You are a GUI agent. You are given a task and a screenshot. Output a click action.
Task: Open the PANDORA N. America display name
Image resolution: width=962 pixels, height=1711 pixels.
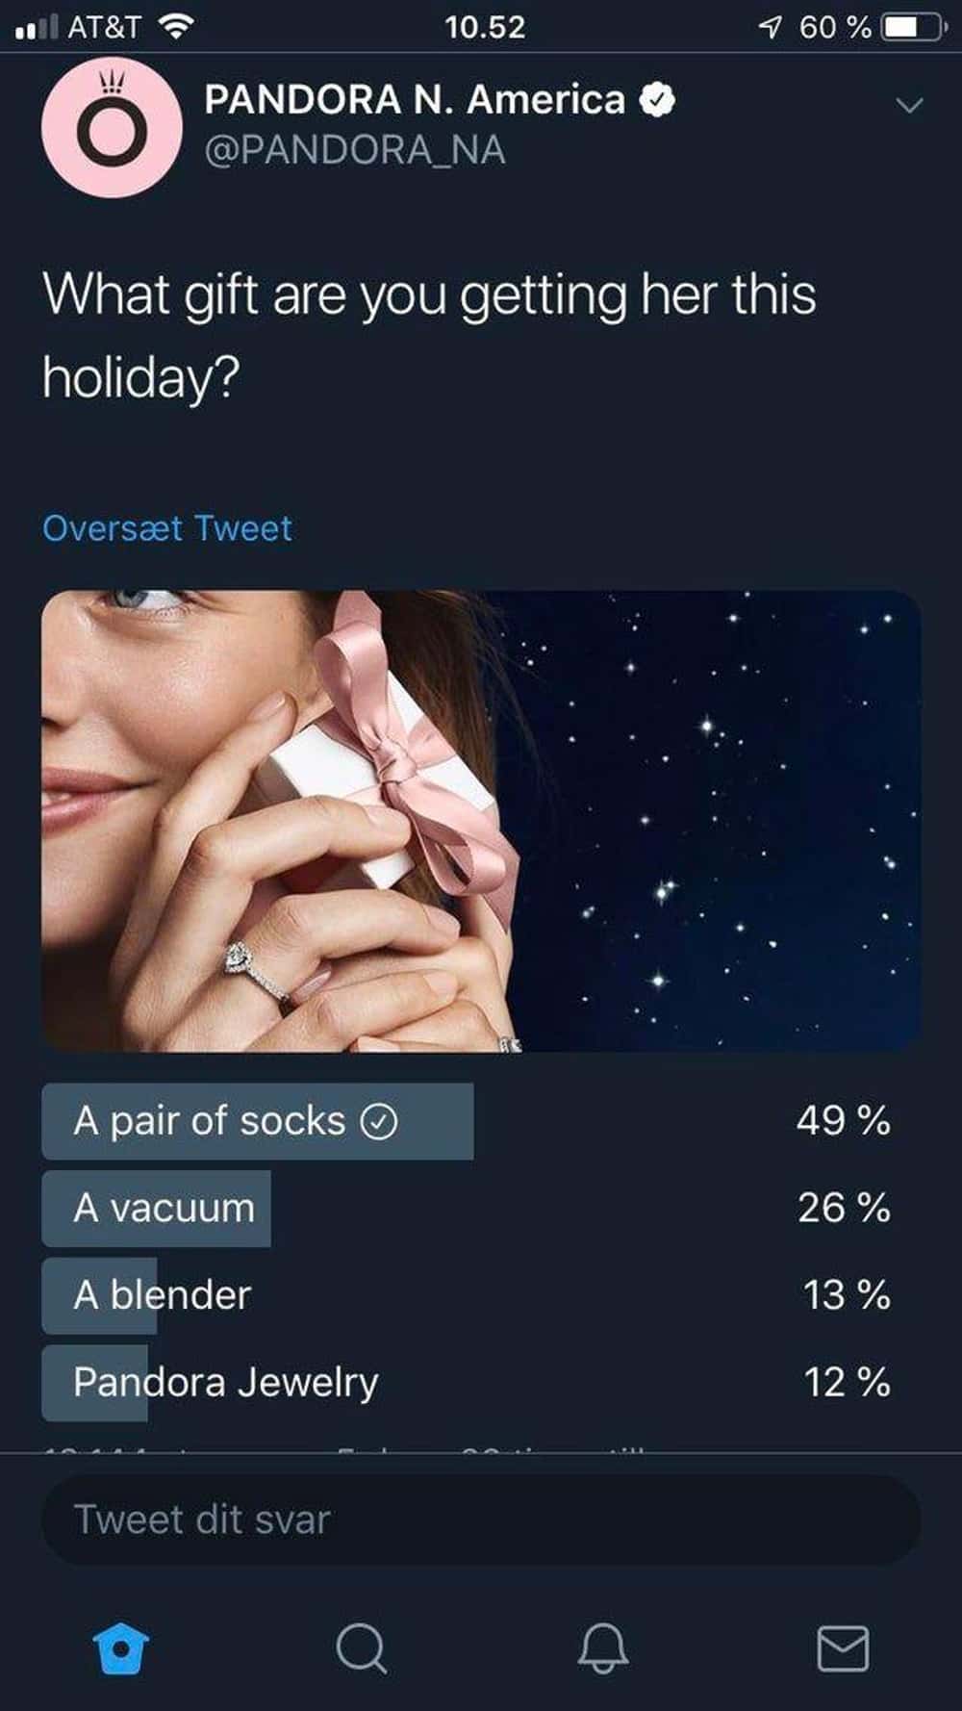(x=415, y=99)
